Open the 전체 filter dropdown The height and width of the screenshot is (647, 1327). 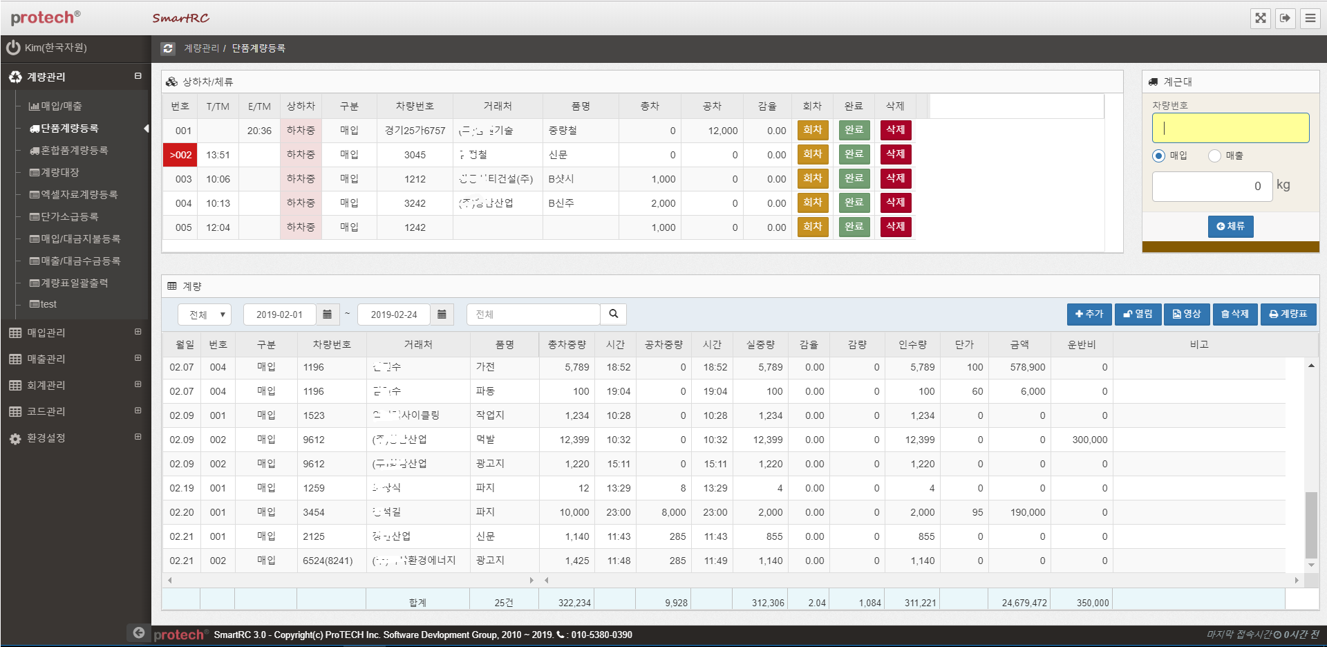point(205,315)
